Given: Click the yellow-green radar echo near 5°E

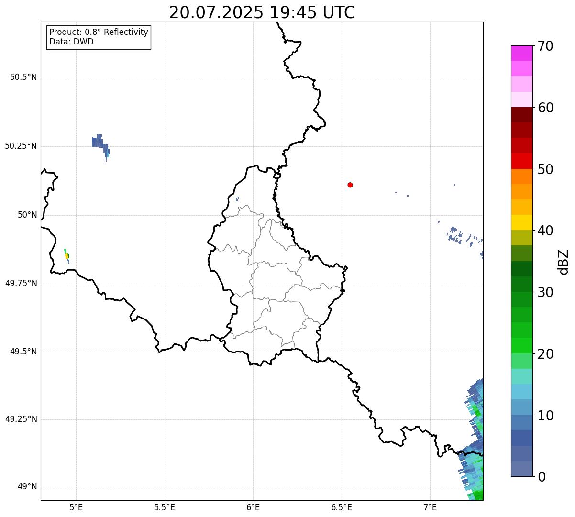Looking at the screenshot, I should click(67, 255).
